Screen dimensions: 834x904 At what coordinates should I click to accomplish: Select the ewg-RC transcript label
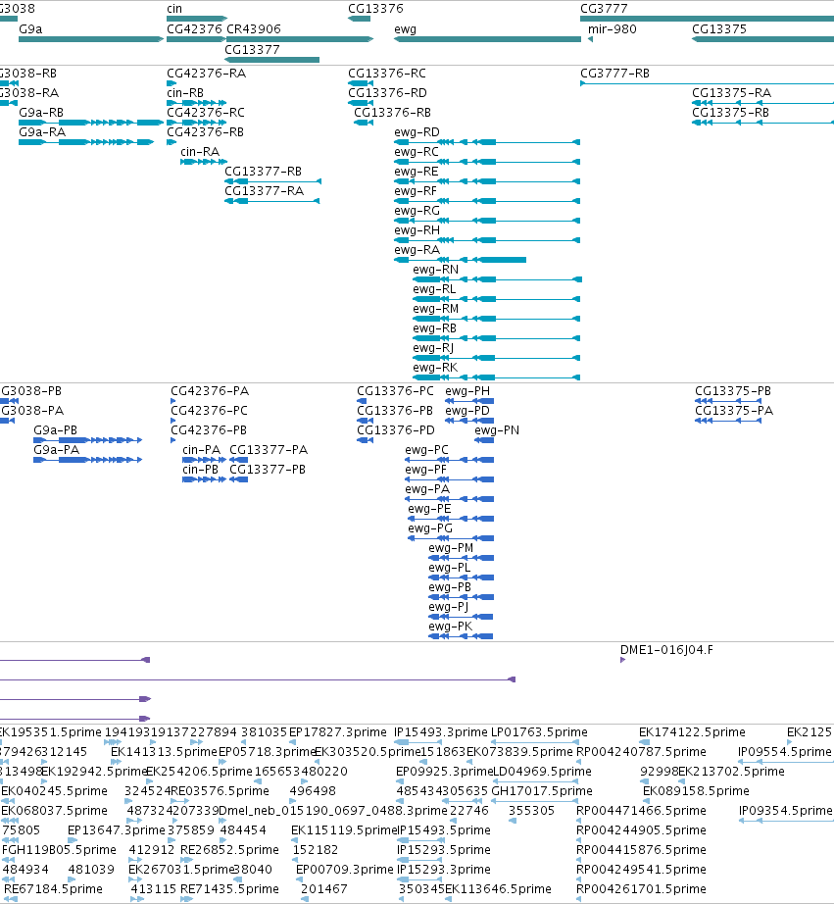417,152
